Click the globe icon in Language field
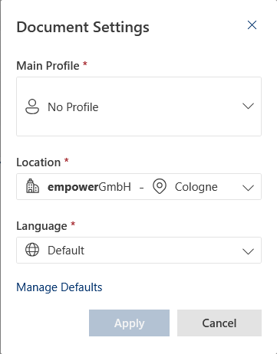 click(32, 250)
